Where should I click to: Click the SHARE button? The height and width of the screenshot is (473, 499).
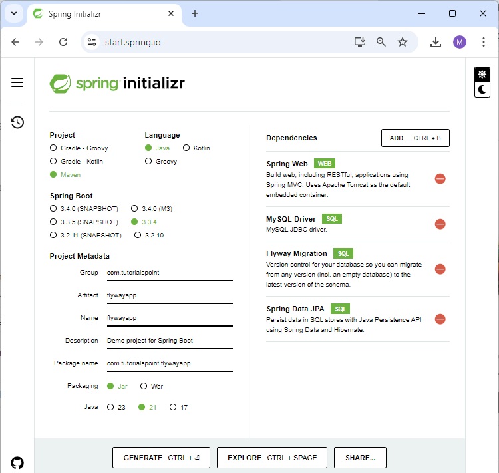coord(360,458)
